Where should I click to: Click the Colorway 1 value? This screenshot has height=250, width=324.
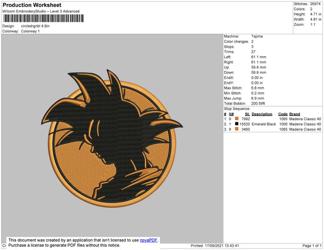click(30, 31)
